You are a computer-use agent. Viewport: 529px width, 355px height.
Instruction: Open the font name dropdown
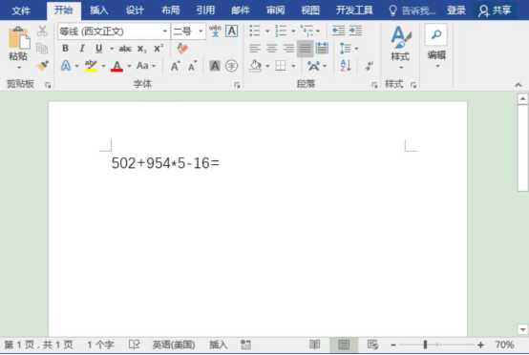pyautogui.click(x=164, y=31)
